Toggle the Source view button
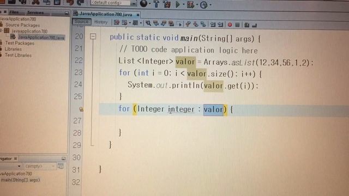The width and height of the screenshot is (349, 196). point(81,22)
